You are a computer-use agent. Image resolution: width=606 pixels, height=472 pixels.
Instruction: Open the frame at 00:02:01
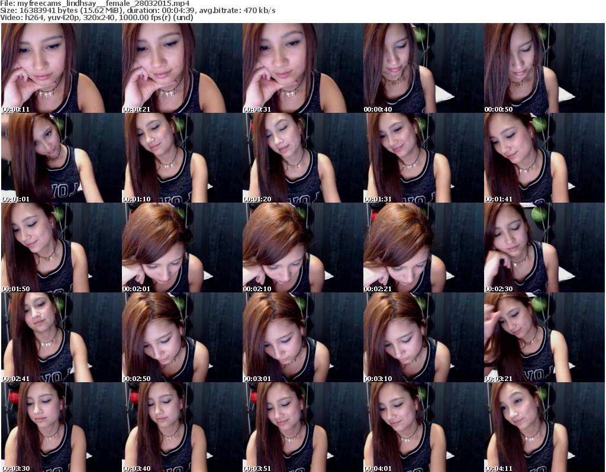point(182,248)
